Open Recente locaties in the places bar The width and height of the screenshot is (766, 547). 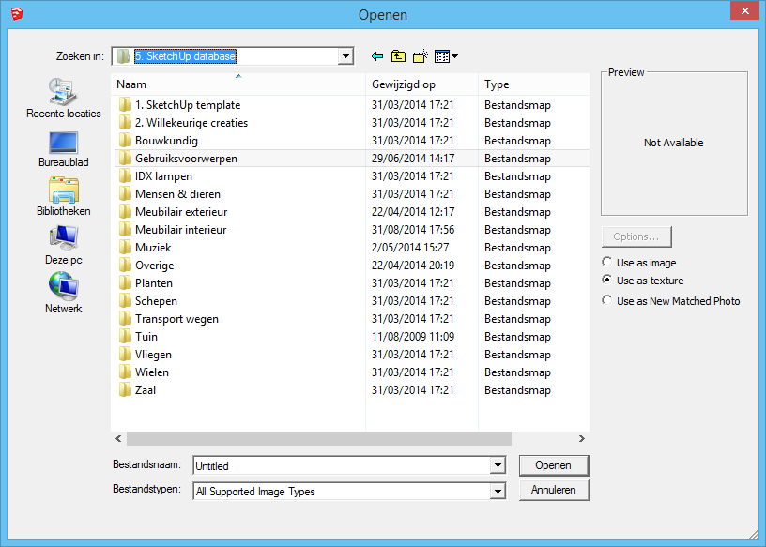click(x=64, y=99)
